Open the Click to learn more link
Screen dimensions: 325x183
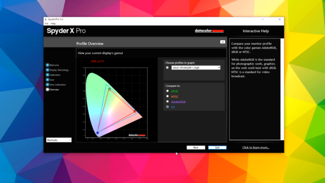[x=256, y=147]
